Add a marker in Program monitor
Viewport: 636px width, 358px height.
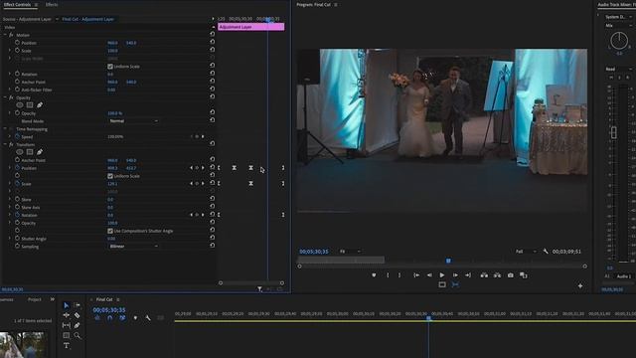tap(374, 275)
